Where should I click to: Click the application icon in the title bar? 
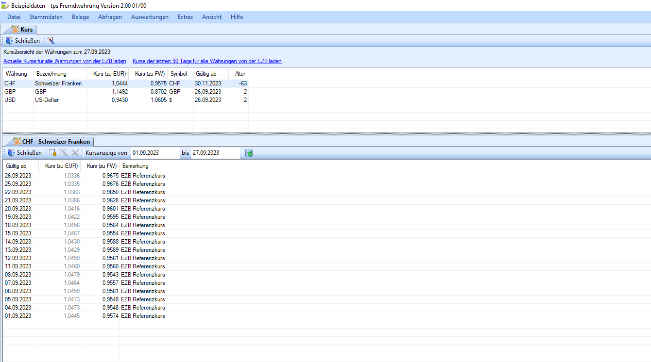[x=5, y=5]
